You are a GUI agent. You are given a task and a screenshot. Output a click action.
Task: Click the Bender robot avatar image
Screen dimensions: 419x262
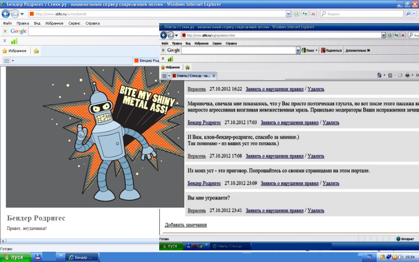pos(95,137)
